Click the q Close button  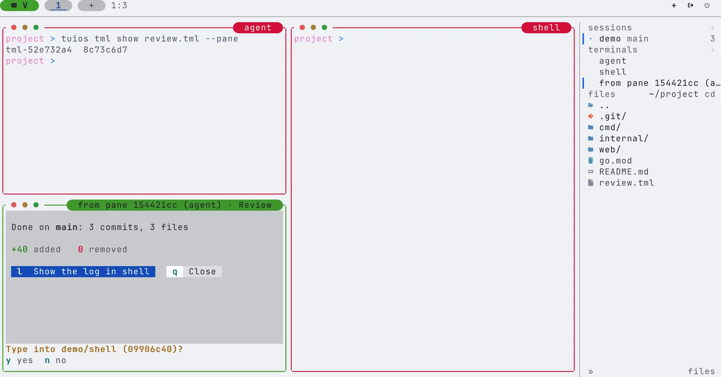194,272
